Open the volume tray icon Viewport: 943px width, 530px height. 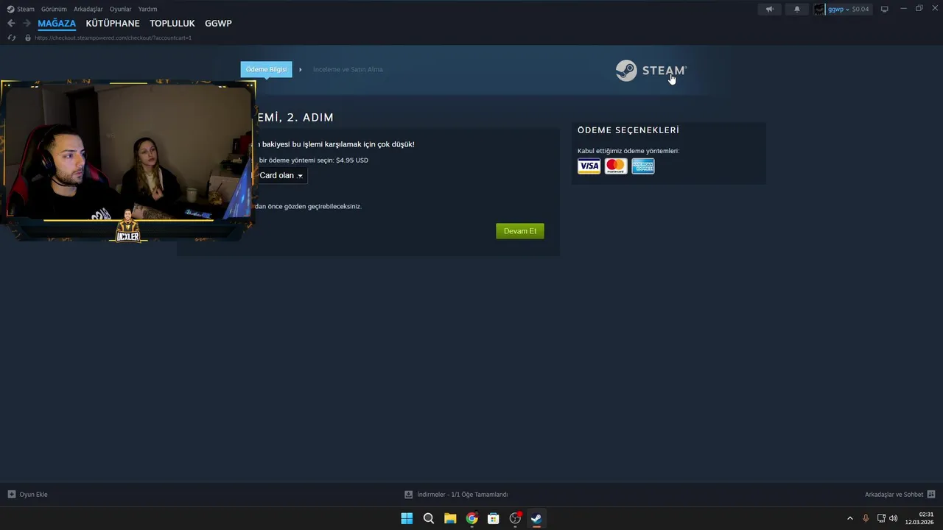(x=894, y=518)
